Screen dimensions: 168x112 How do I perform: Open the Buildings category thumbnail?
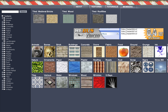coord(74,52)
